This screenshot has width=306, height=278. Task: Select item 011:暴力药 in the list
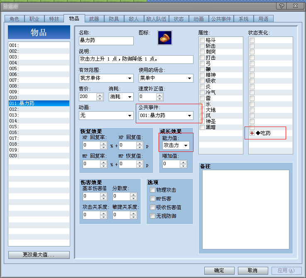pyautogui.click(x=39, y=103)
